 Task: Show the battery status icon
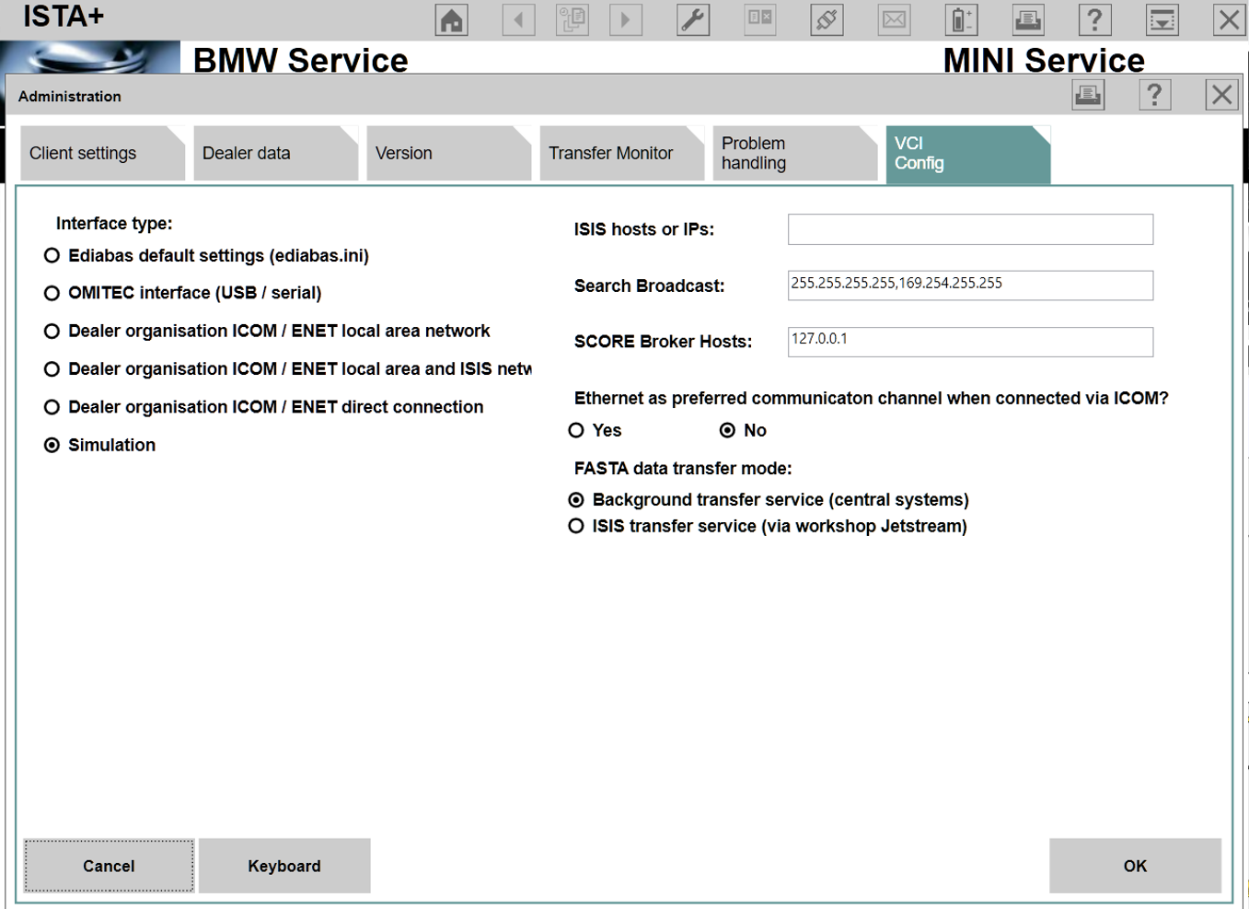pyautogui.click(x=961, y=19)
